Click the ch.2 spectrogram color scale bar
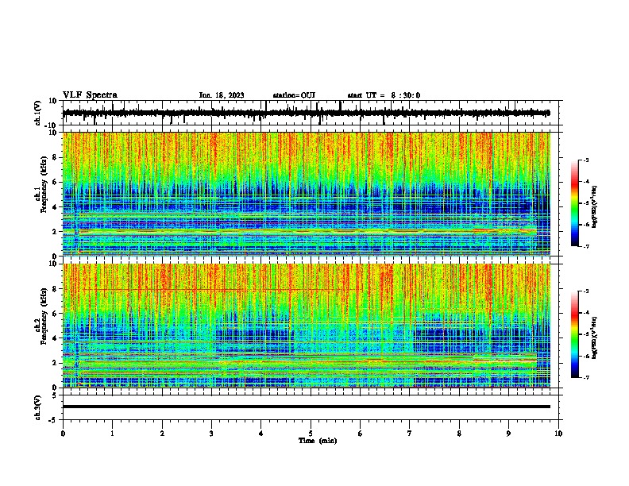The image size is (629, 486). click(x=575, y=334)
